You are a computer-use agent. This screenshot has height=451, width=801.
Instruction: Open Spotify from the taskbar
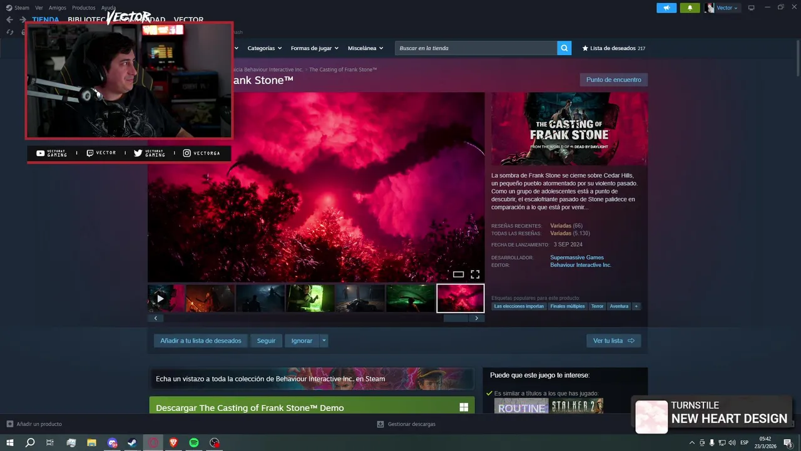click(x=194, y=443)
